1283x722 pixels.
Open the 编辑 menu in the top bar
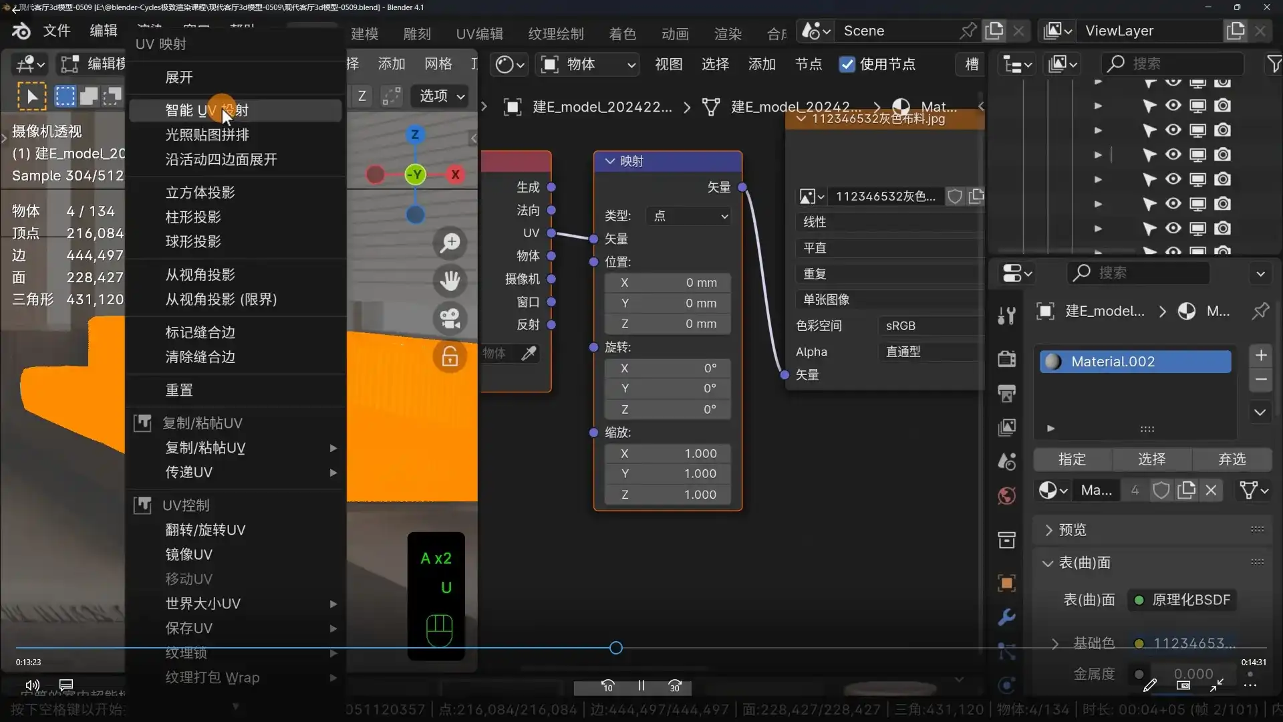102,30
